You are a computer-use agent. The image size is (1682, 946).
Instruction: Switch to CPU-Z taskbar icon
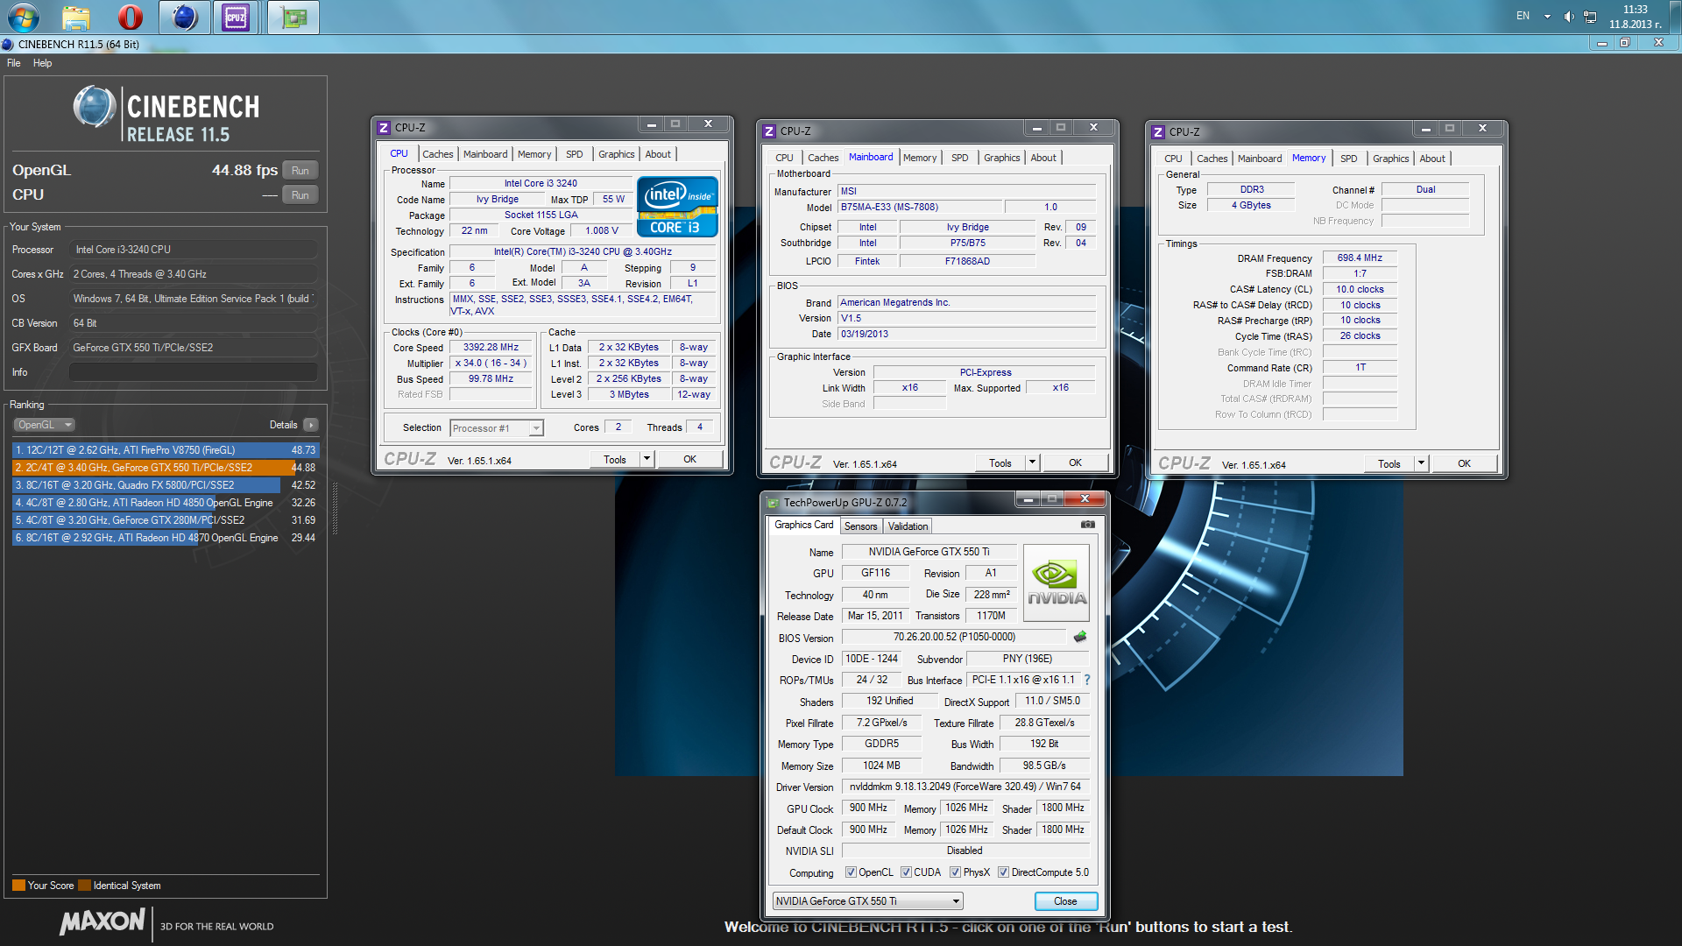236,17
